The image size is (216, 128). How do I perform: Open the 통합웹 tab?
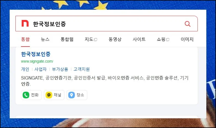pyautogui.click(x=67, y=39)
